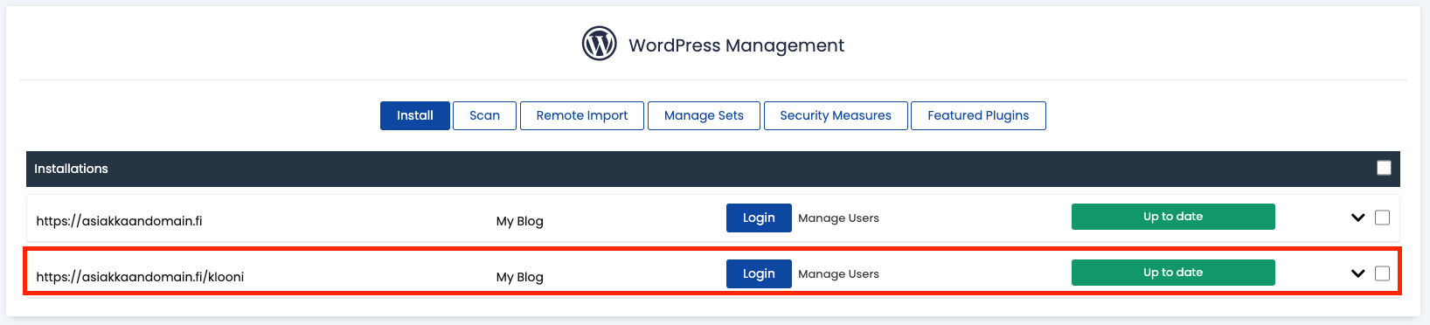The height and width of the screenshot is (325, 1430).
Task: Click Up to date button for asiakkaandomain.fi
Action: pyautogui.click(x=1173, y=217)
